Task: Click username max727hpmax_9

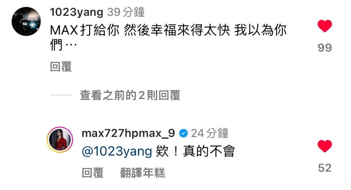Action: 128,133
